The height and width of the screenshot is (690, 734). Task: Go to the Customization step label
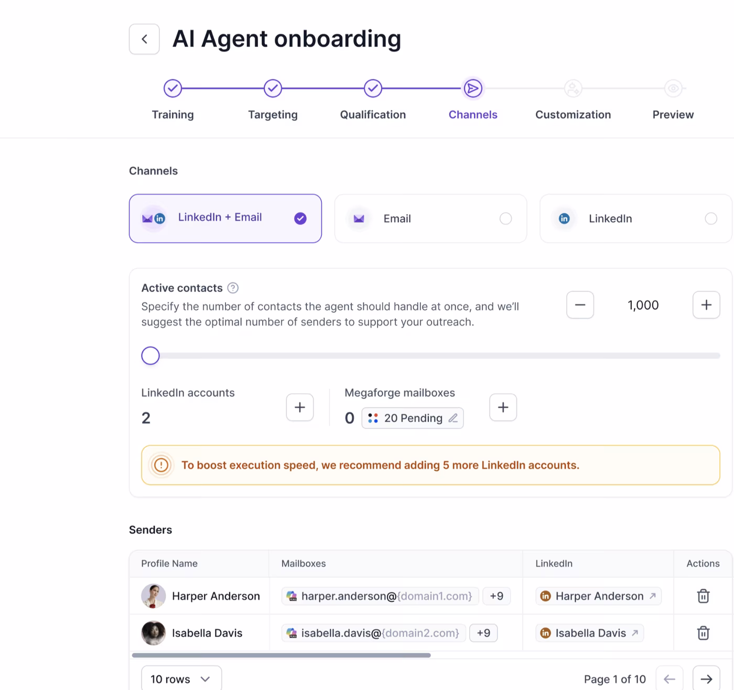coord(573,115)
